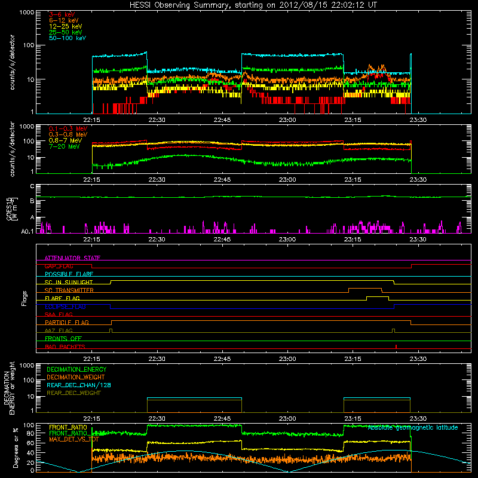
Task: Select the red 3-6 keV legend label
Action: tap(62, 14)
